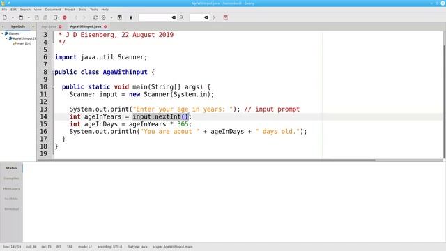Expand the recent files dropdown arrow
446x251 pixels.
(x=29, y=17)
